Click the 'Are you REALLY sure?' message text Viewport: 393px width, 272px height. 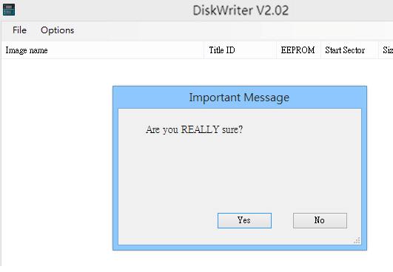point(194,129)
